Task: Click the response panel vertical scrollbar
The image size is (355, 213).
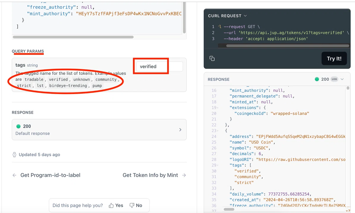Action: [348, 88]
